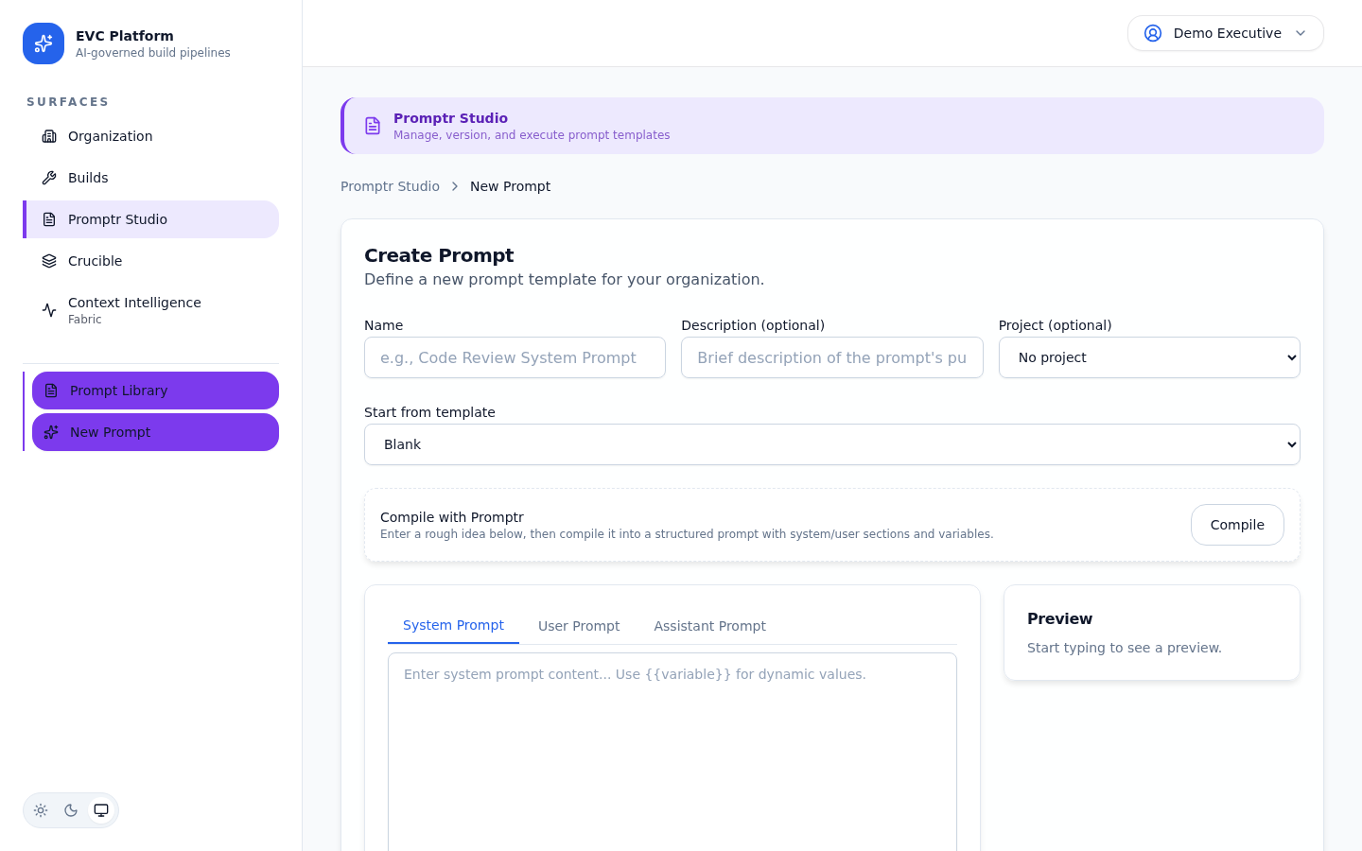Switch to light theme sun toggle
Screen dimensions: 1362x851
click(41, 810)
